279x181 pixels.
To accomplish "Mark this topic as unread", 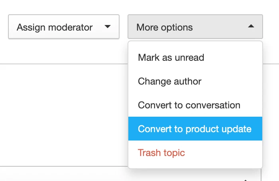I will (x=195, y=58).
